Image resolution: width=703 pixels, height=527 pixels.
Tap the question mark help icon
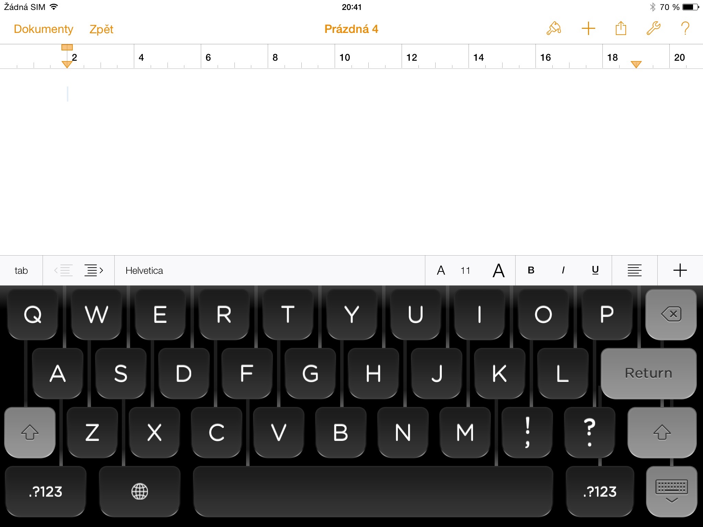point(685,28)
